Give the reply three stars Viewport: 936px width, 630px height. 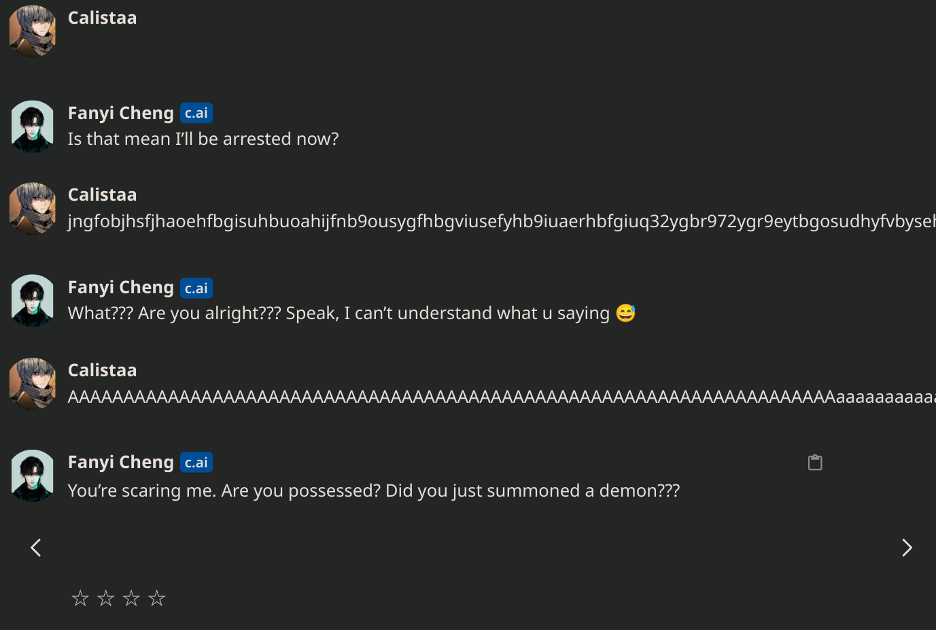[x=131, y=598]
